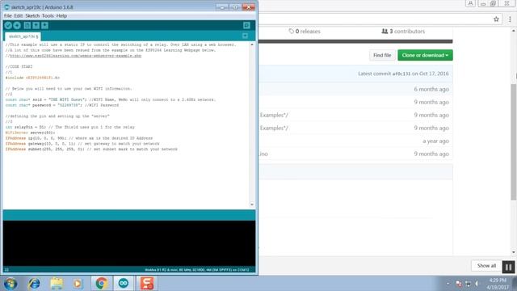
Task: Expand the tab options dropdown arrow
Action: point(245,36)
